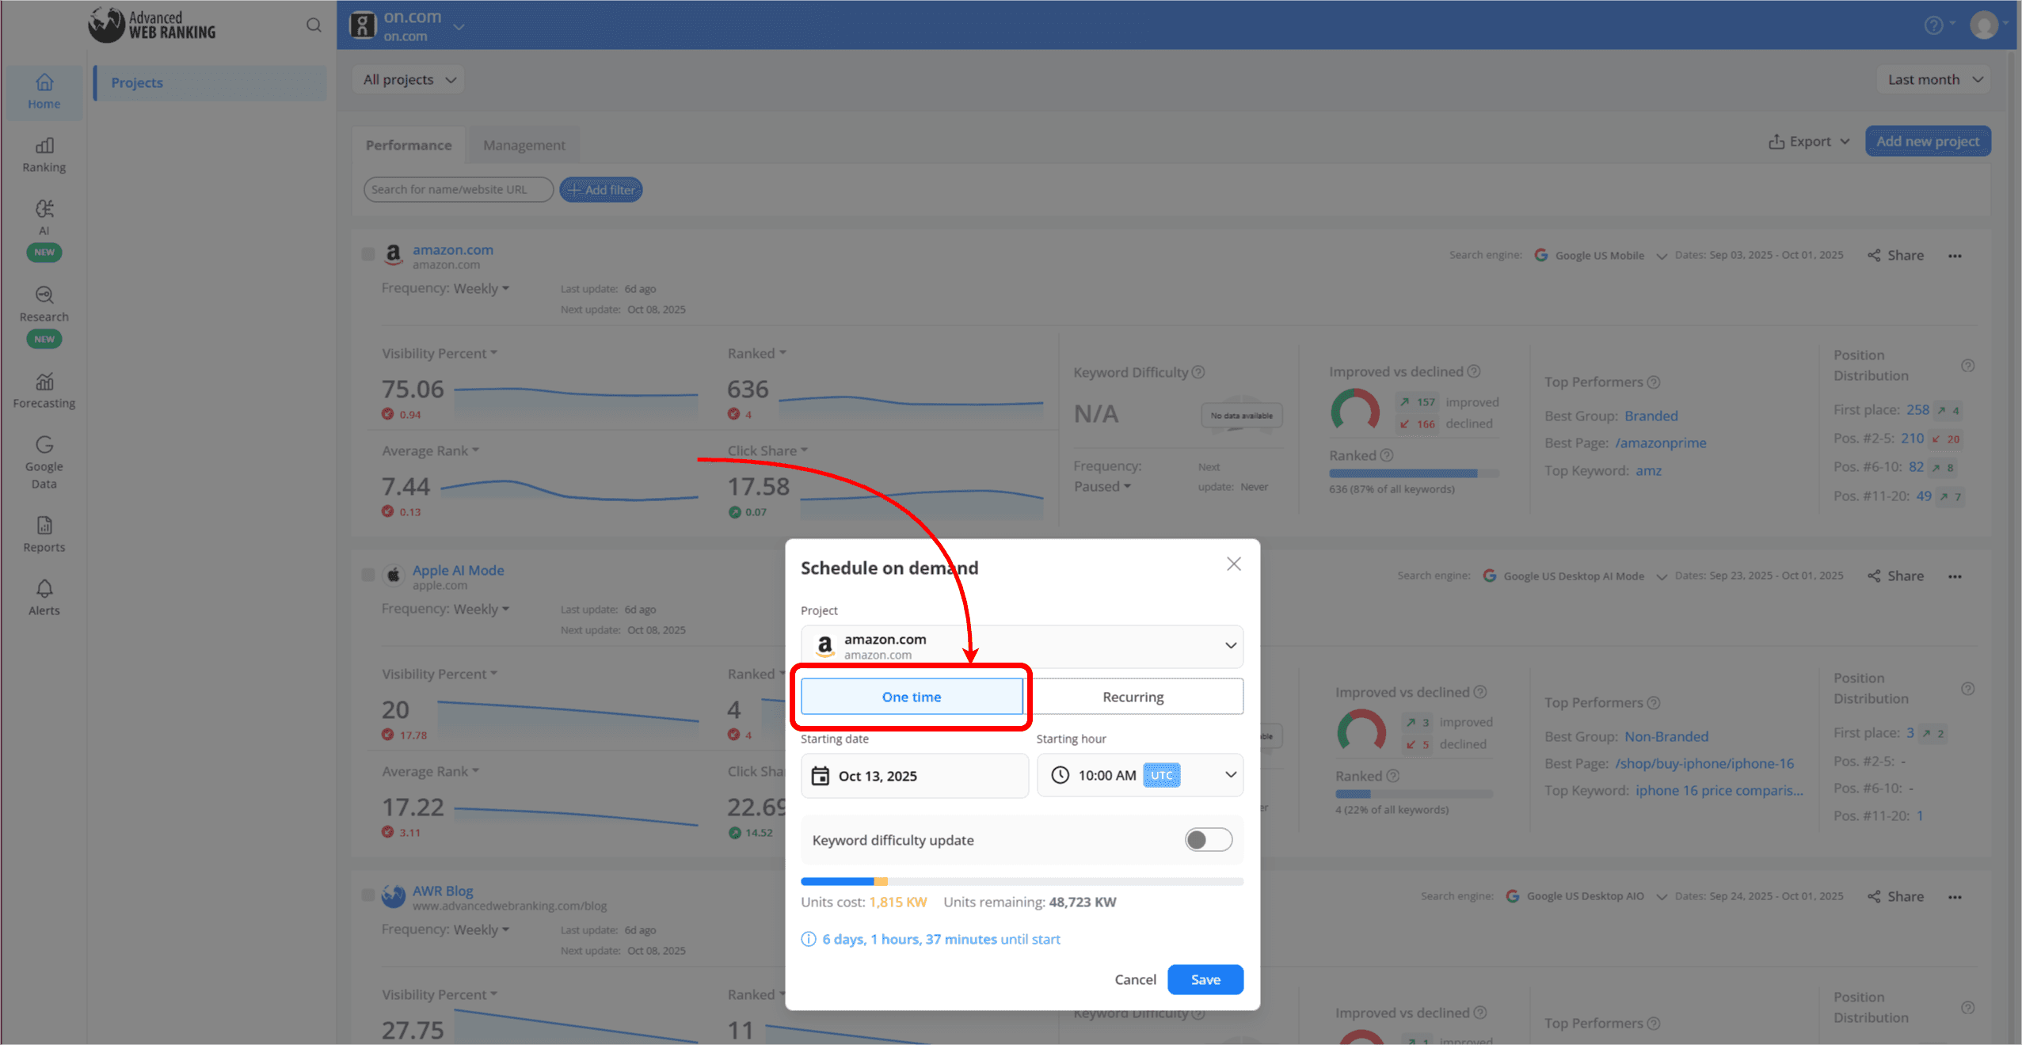Click the help icon beside amazon.com Position Distribution
The height and width of the screenshot is (1045, 2022).
point(1968,366)
